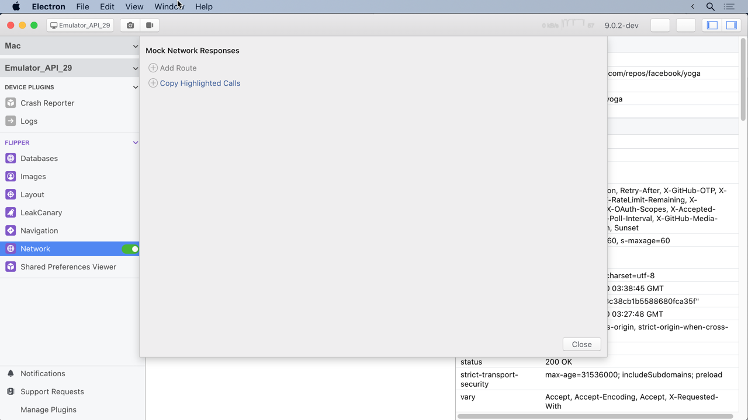Screen dimensions: 748x420
Task: Close the Mock Network Responses dialog
Action: (x=581, y=344)
